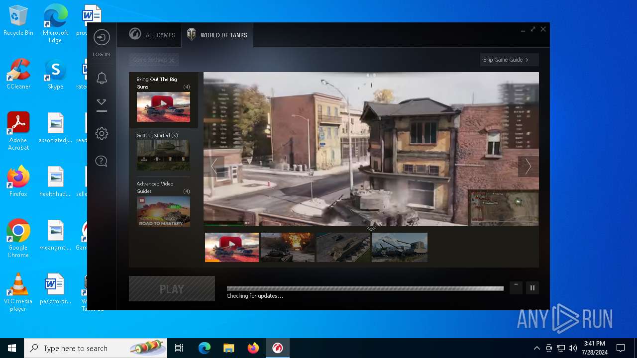This screenshot has height=358, width=637.
Task: Open Firefox desktop shortcut
Action: pyautogui.click(x=18, y=181)
